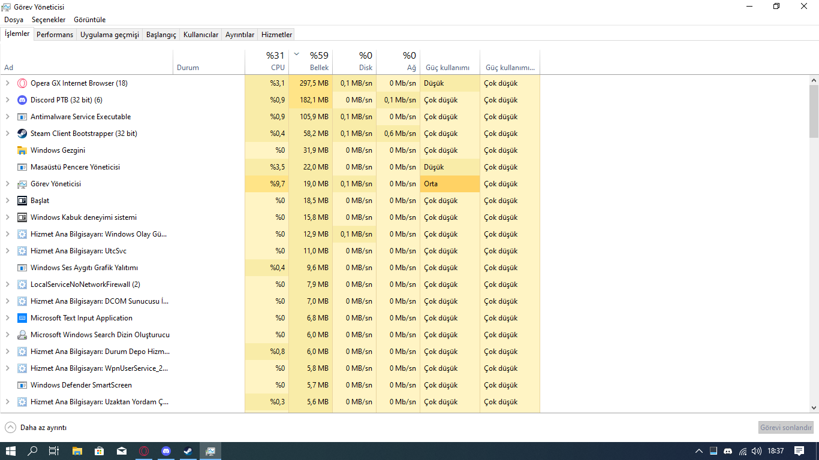Click the Antimalware Service Executable icon

pyautogui.click(x=22, y=117)
